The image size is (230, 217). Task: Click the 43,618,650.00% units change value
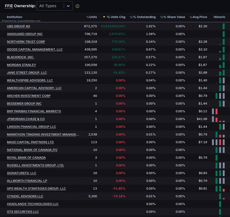pos(113,26)
